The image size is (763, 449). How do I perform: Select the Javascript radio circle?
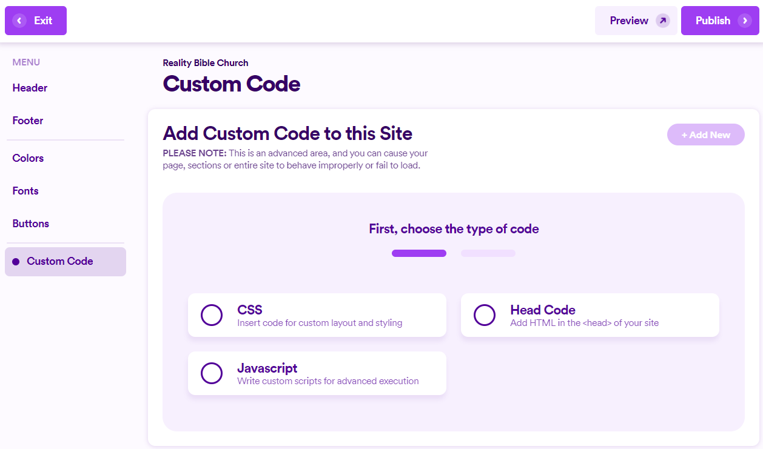(x=212, y=373)
